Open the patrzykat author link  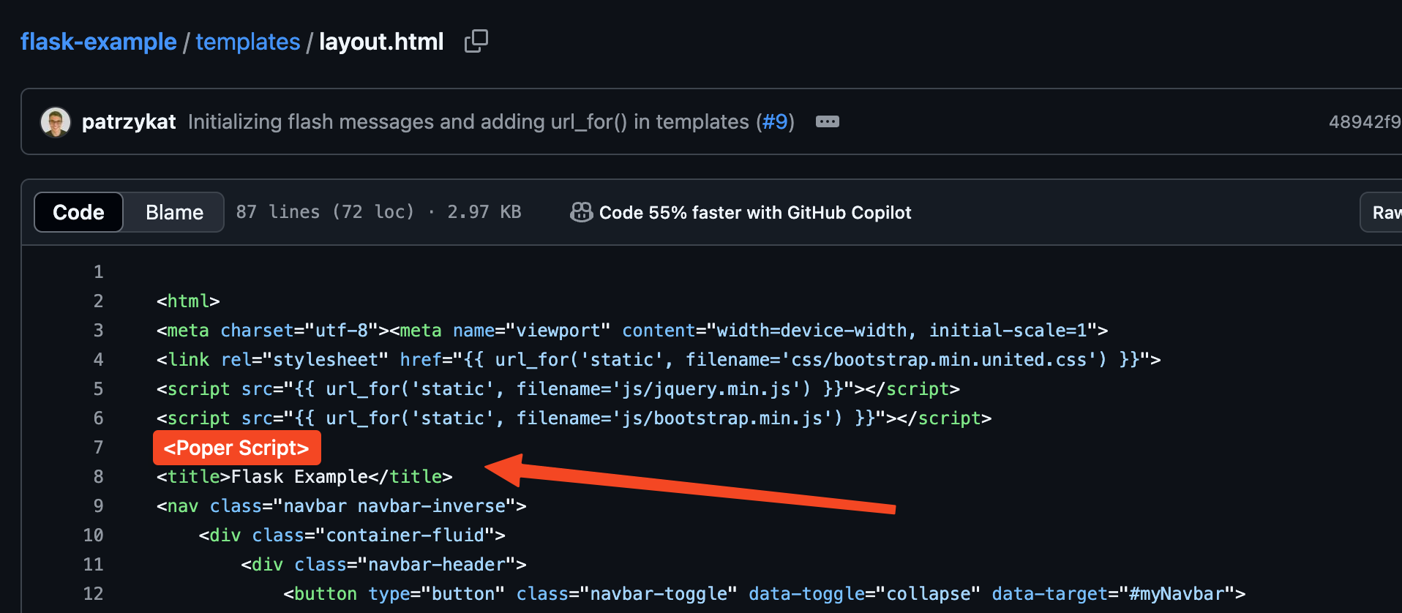(129, 121)
